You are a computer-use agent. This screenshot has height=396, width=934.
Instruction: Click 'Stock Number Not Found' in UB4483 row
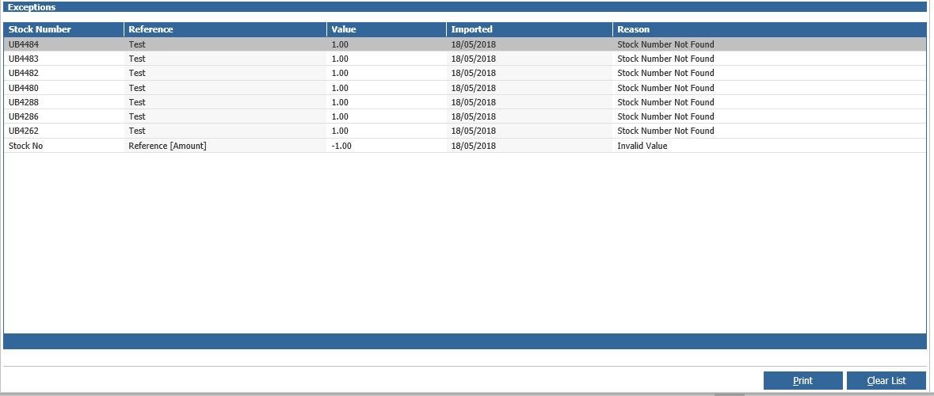coord(665,59)
